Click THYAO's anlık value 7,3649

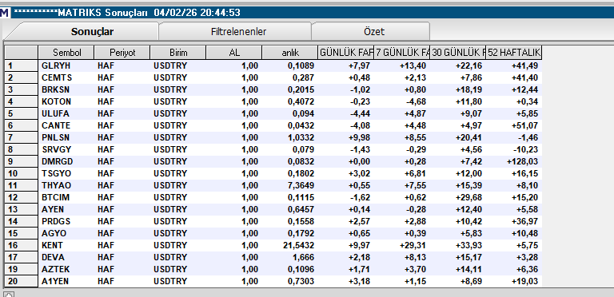click(x=301, y=185)
